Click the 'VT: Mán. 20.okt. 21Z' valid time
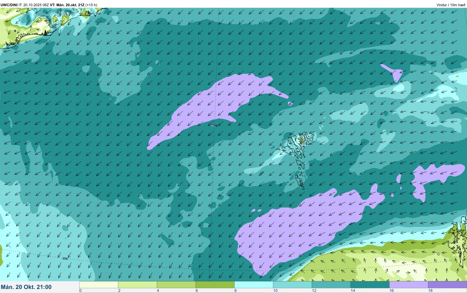The width and height of the screenshot is (467, 293). 67,5
